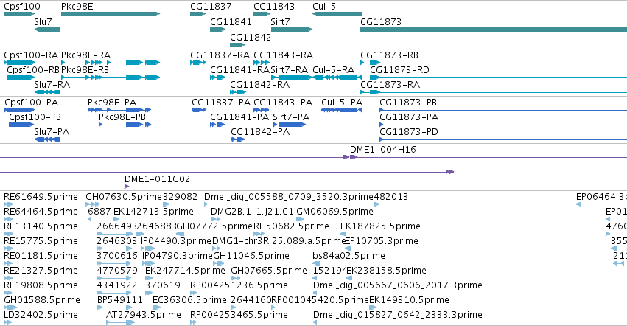Select the Cul-5-PA protein
This screenshot has width=627, height=326.
point(341,110)
